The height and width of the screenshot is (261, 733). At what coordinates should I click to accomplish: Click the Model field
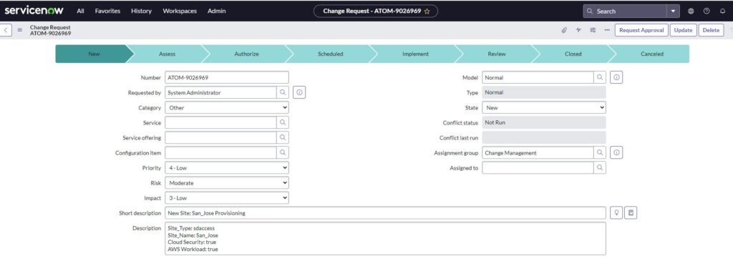[538, 77]
